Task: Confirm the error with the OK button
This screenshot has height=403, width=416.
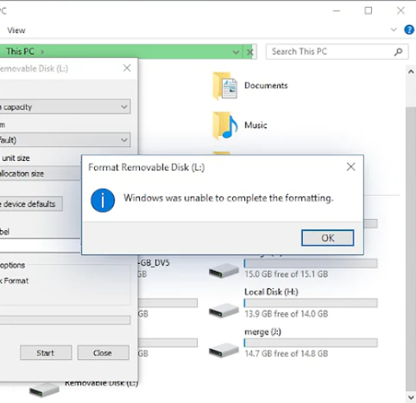Action: 327,238
